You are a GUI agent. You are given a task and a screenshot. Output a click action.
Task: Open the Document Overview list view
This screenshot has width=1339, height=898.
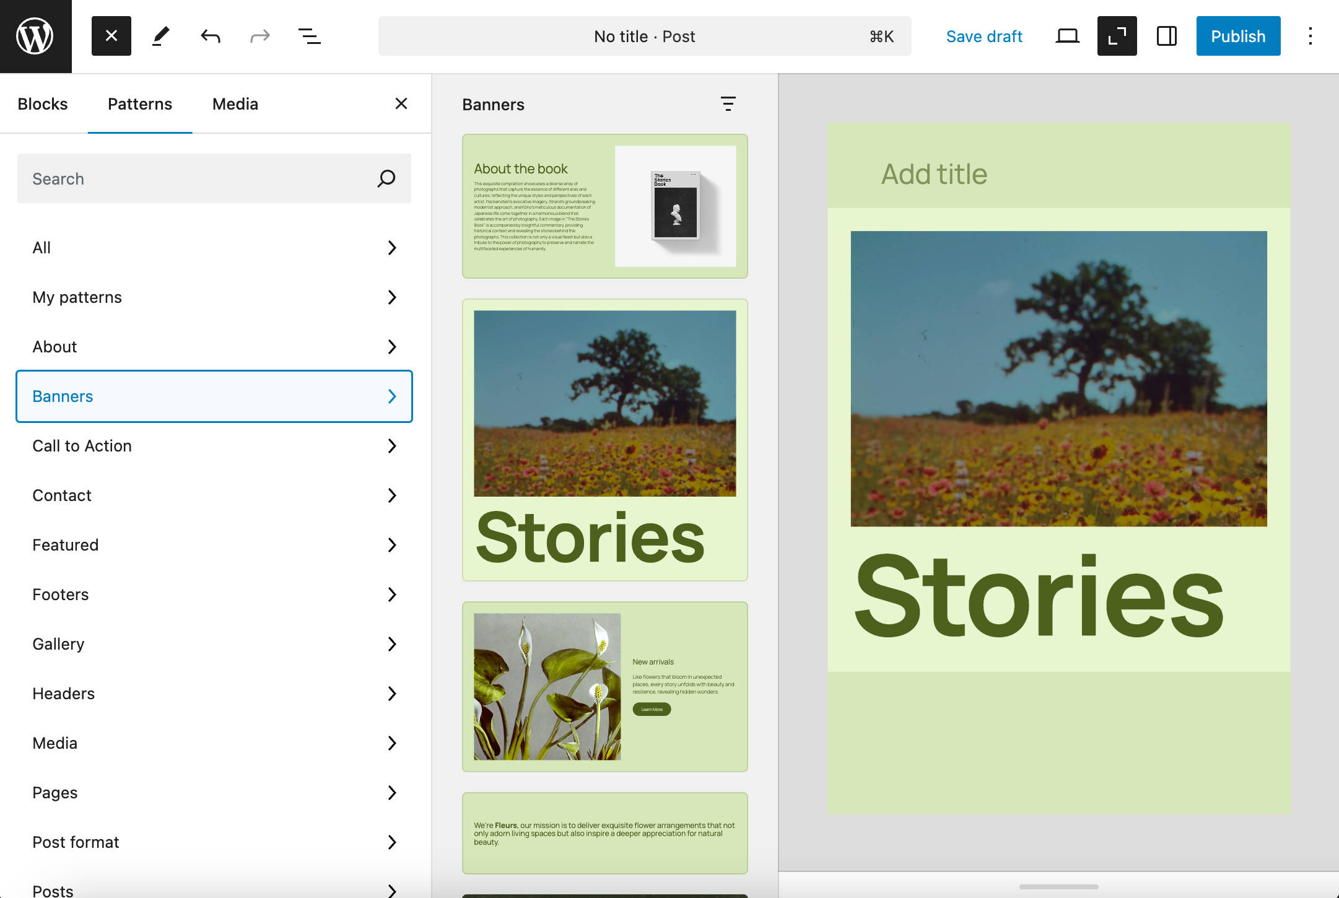[x=310, y=36]
